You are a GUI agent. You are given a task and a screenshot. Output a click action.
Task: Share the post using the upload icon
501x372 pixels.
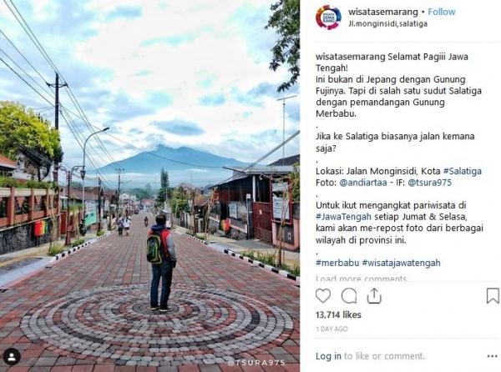pyautogui.click(x=374, y=296)
